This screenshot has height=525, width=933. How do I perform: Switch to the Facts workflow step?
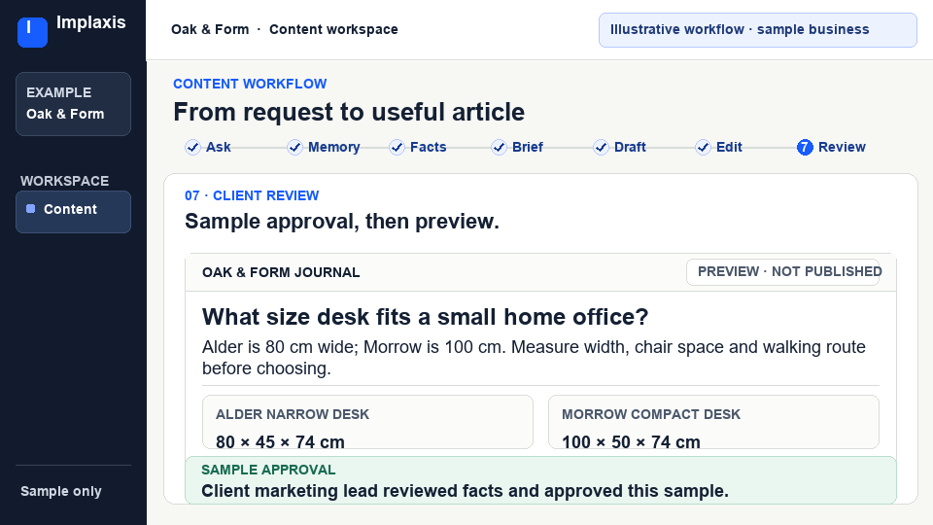[x=418, y=147]
